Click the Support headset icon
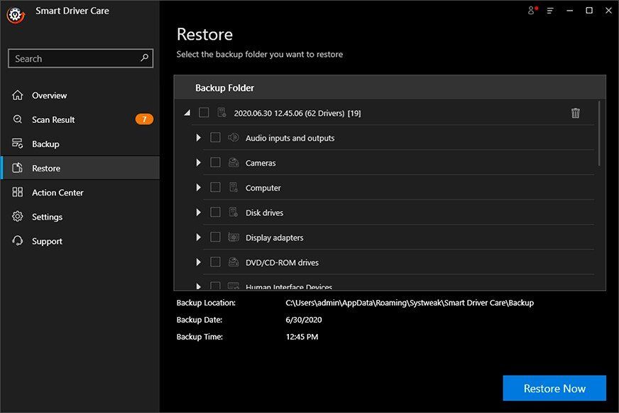 17,241
